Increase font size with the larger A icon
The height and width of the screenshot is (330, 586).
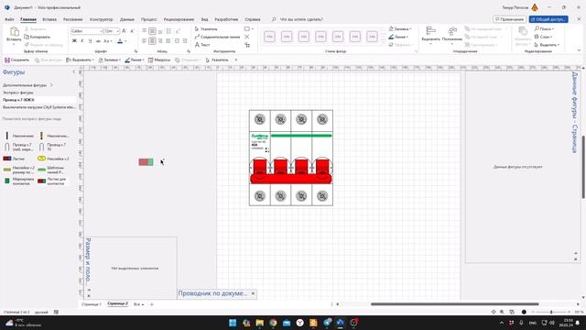pos(125,31)
